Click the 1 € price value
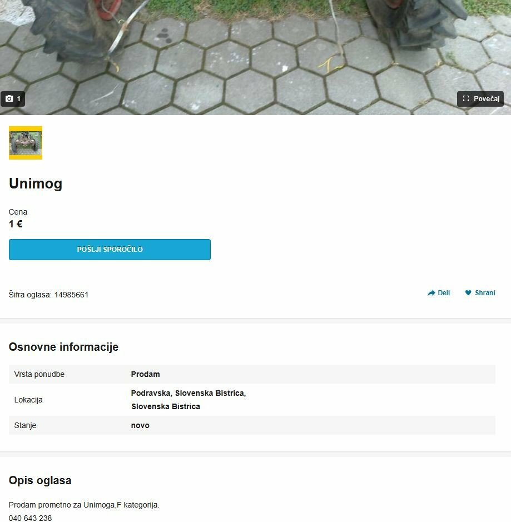This screenshot has height=522, width=511. pos(16,224)
